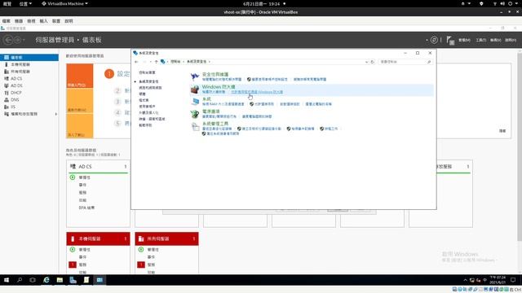Click allow app through Windows Firewall link

click(257, 92)
